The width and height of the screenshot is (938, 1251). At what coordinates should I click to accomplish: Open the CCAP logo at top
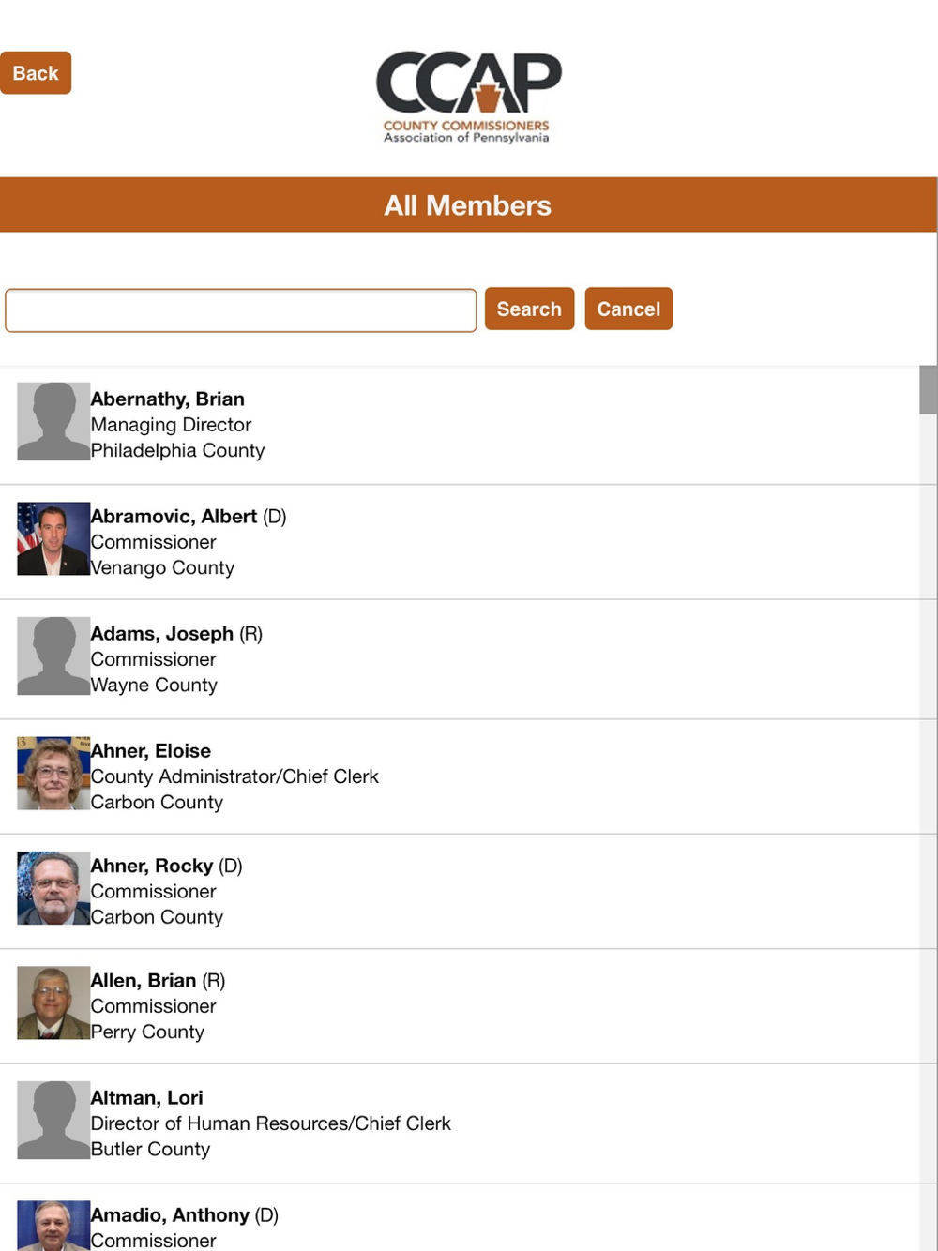click(468, 97)
